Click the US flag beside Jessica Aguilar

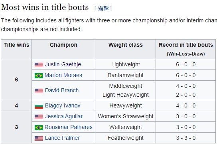(x=39, y=117)
